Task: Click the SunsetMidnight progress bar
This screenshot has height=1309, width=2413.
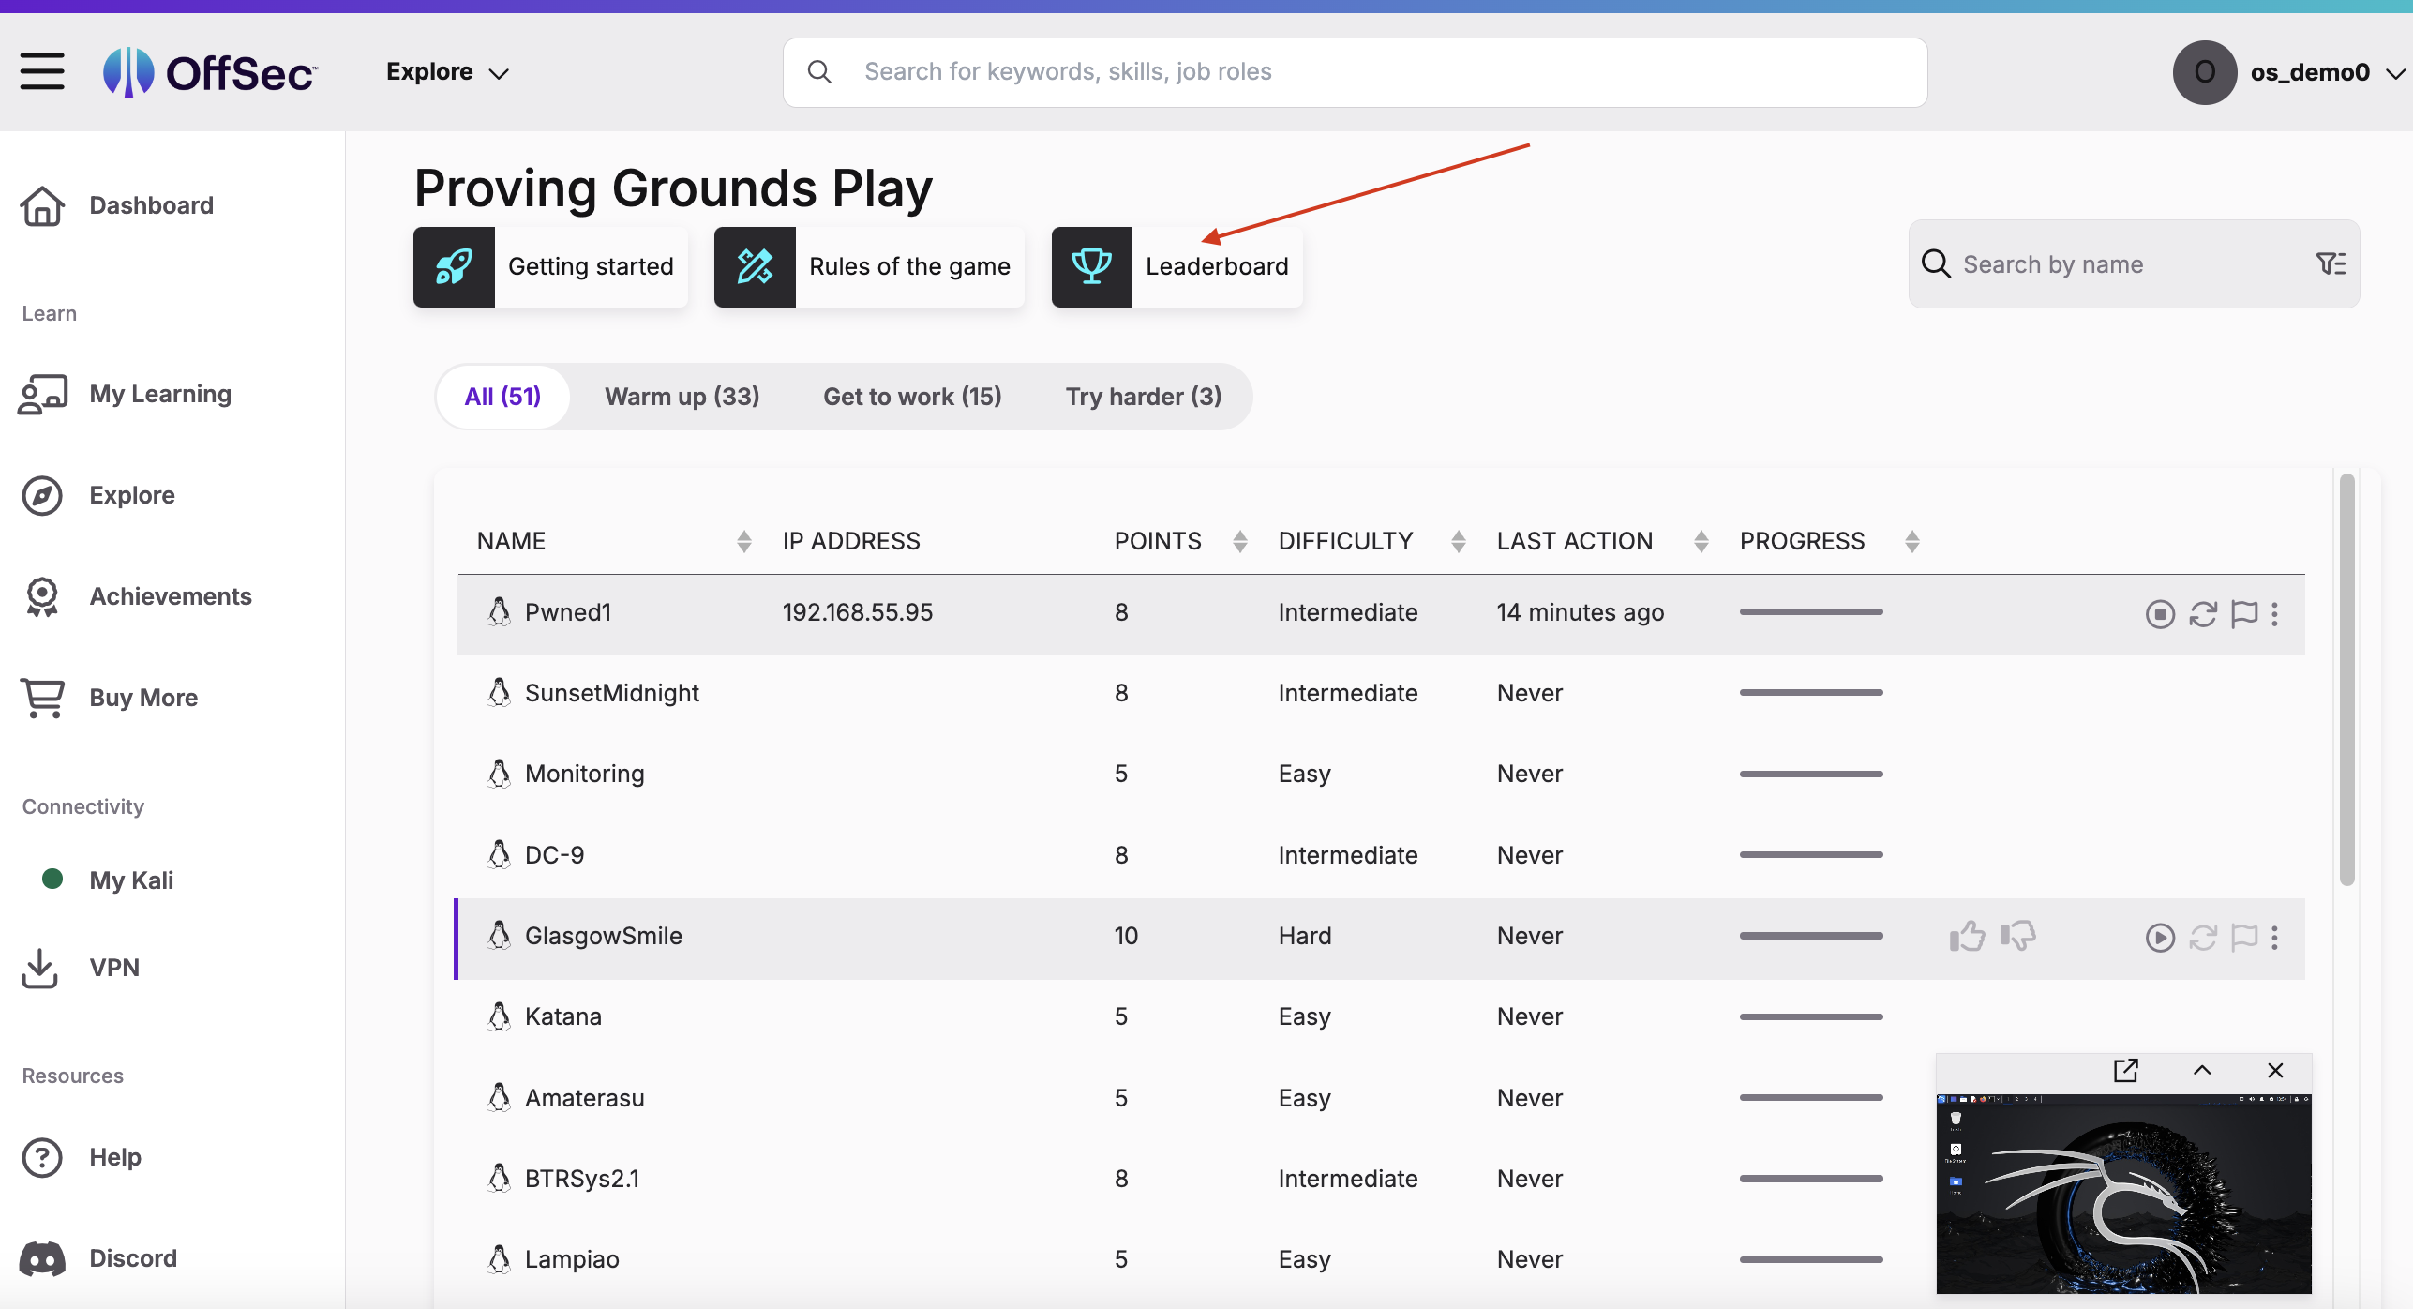Action: [x=1811, y=692]
